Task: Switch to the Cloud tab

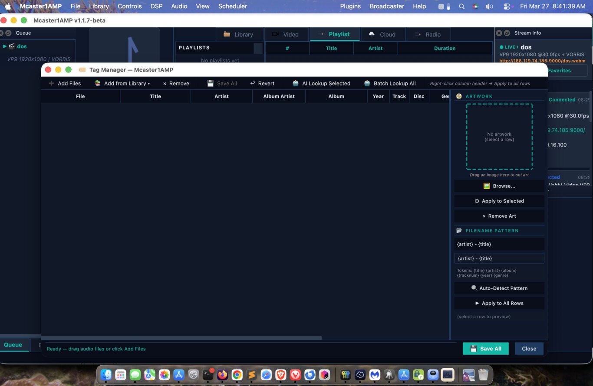Action: coord(382,34)
